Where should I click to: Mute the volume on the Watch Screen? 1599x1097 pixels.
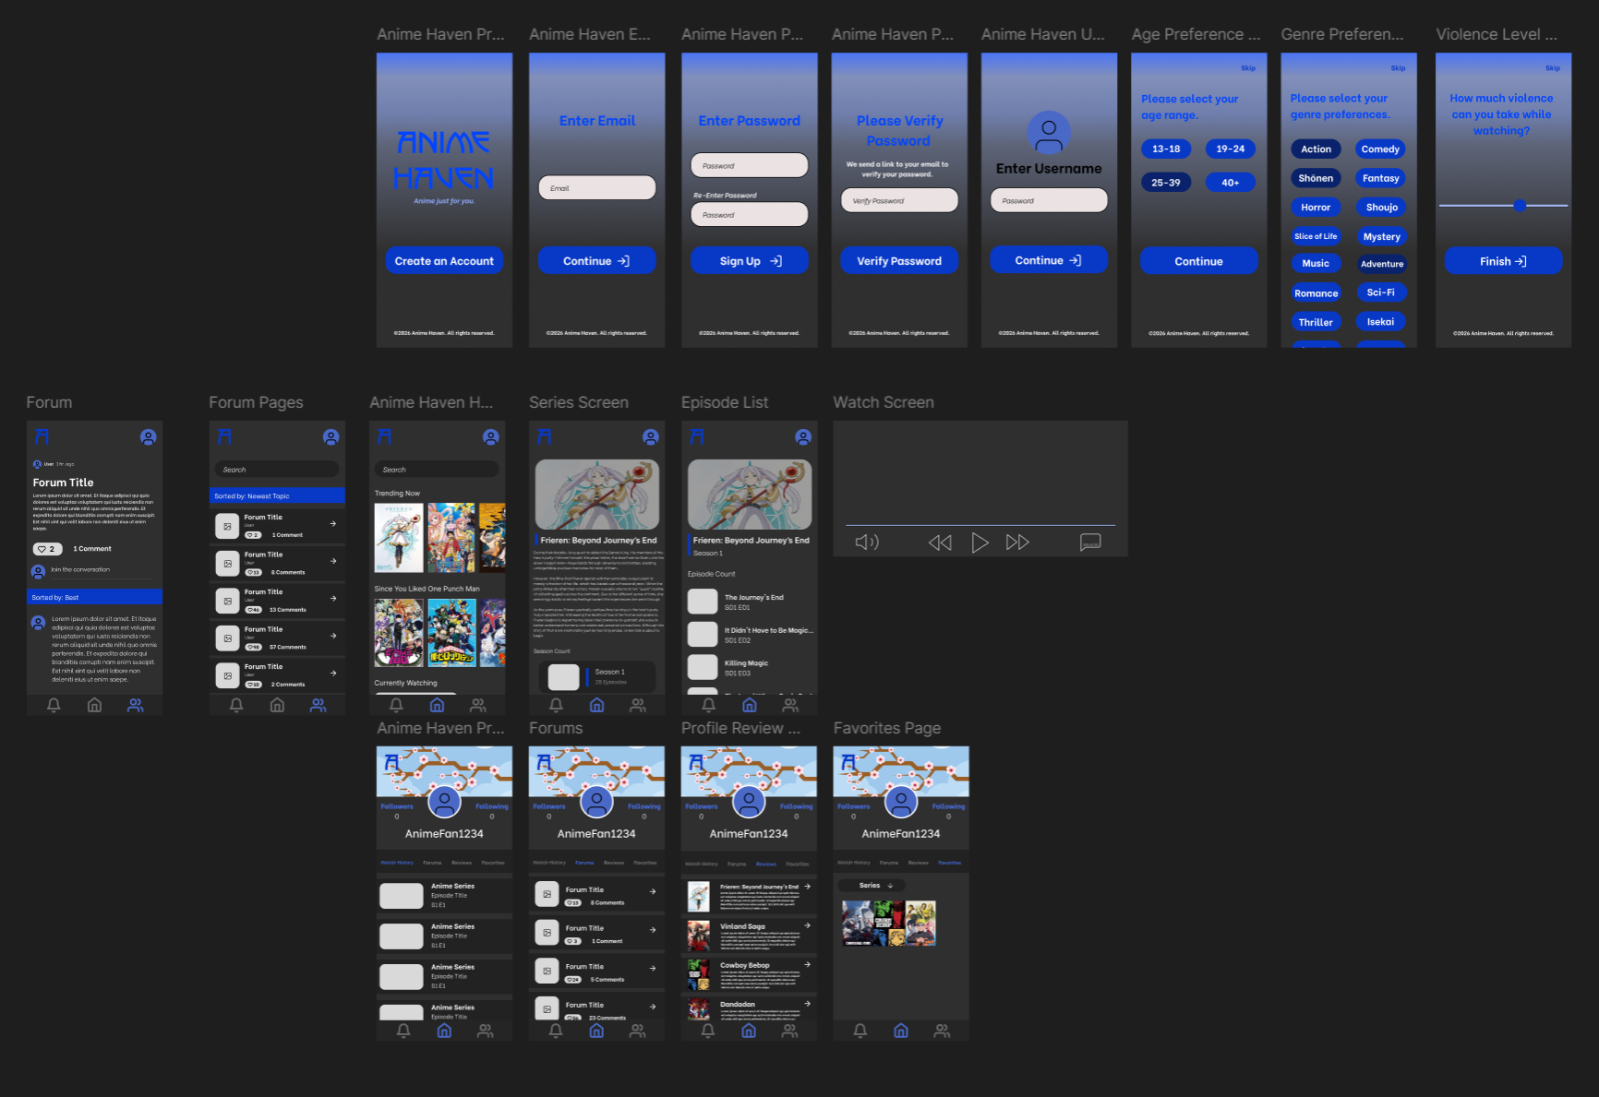pyautogui.click(x=866, y=543)
